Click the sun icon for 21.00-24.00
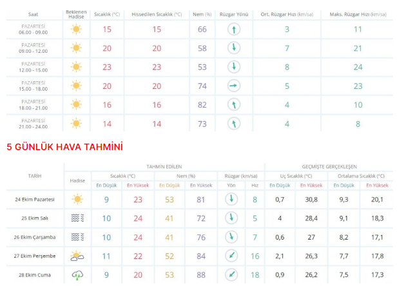The height and width of the screenshot is (286, 397). [77, 123]
